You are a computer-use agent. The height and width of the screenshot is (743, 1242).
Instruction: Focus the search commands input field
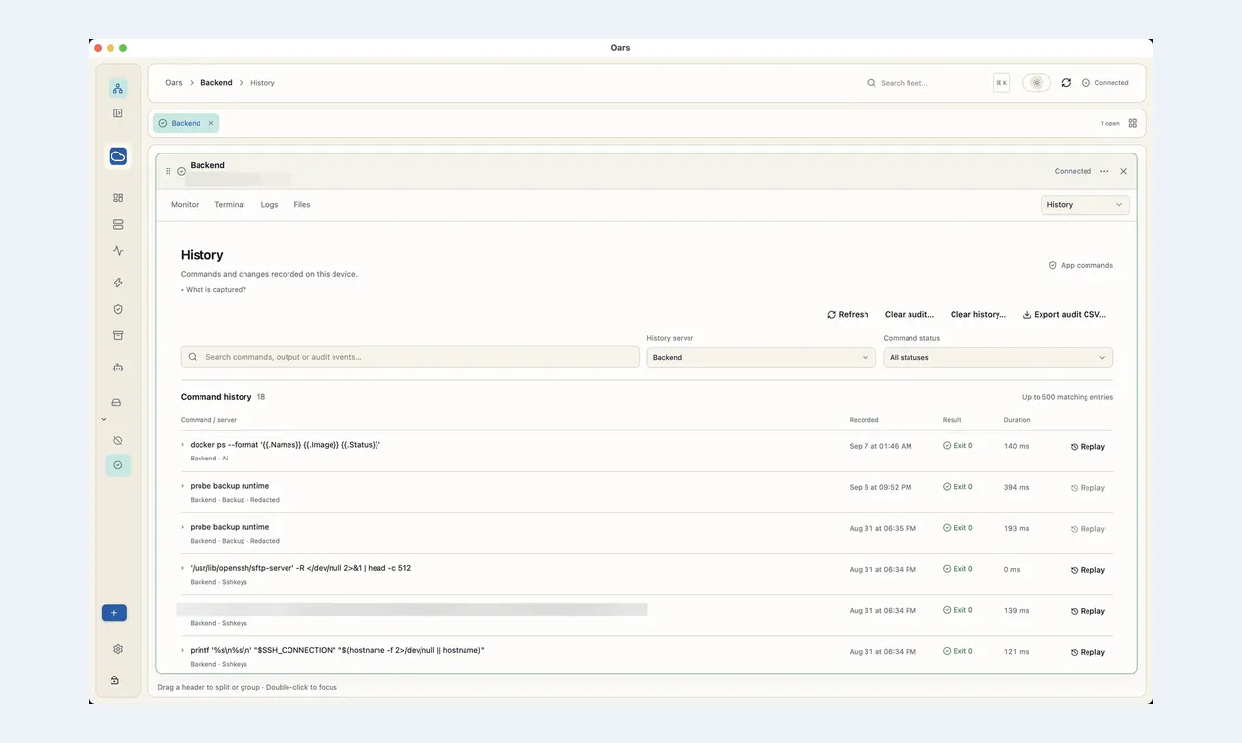410,357
